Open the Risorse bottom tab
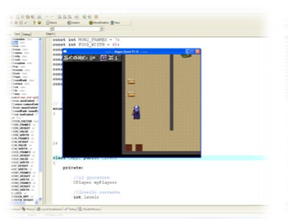 (x=28, y=209)
